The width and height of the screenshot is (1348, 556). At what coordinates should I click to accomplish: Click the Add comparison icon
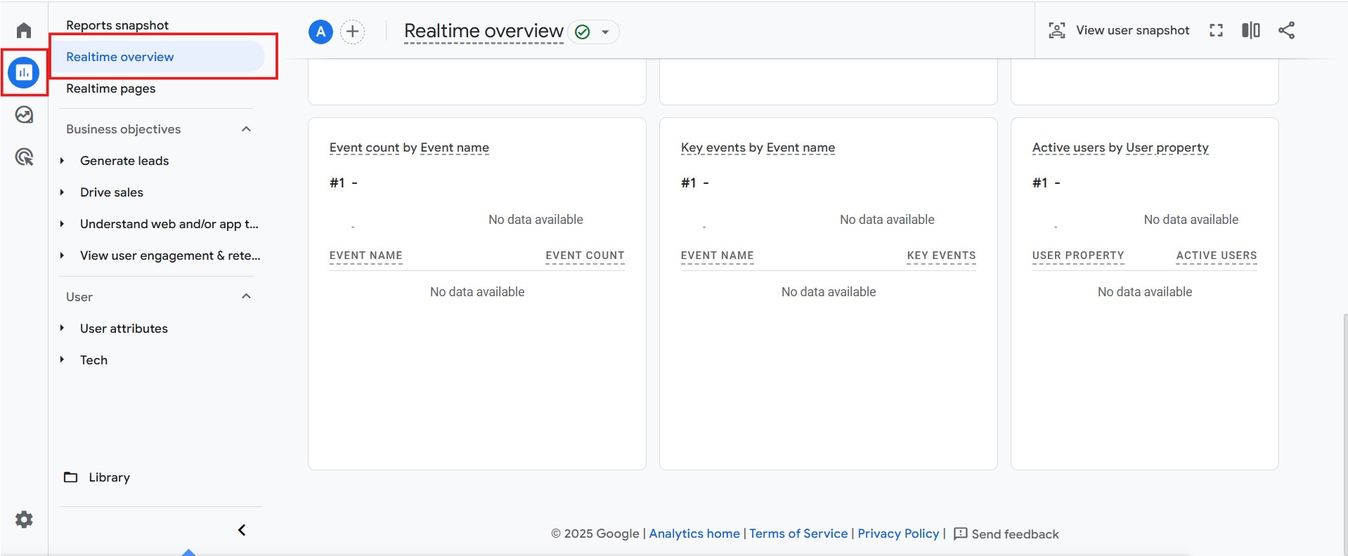[x=1250, y=30]
